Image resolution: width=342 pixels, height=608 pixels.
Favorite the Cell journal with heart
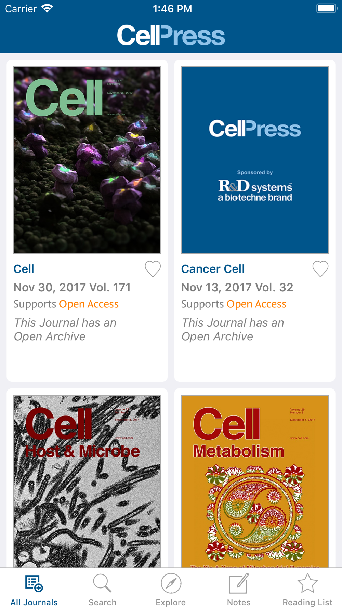153,269
